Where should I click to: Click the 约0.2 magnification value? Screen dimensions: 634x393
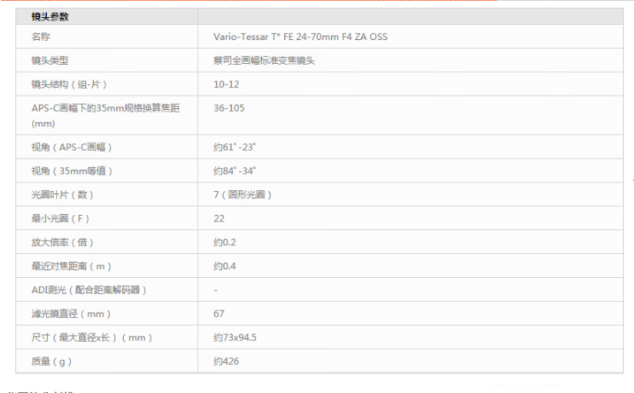[x=224, y=242]
